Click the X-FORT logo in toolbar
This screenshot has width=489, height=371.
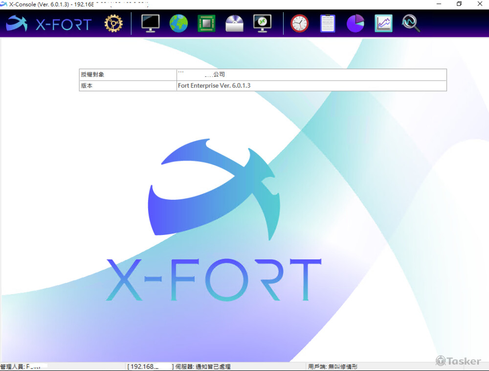(49, 23)
